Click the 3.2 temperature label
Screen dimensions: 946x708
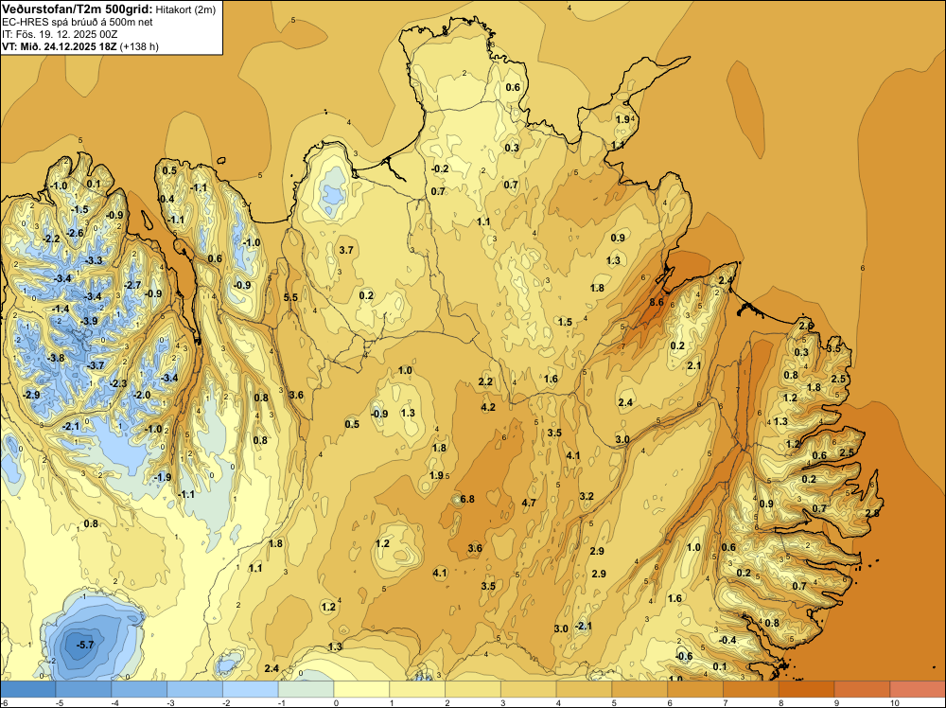587,496
